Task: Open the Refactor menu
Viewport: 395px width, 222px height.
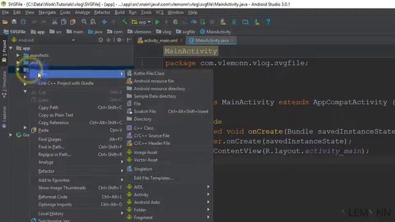Action: coord(102,12)
